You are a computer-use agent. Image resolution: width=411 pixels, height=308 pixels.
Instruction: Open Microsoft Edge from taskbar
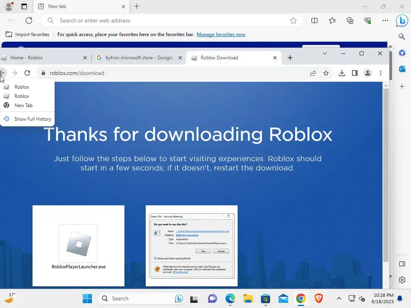230,298
